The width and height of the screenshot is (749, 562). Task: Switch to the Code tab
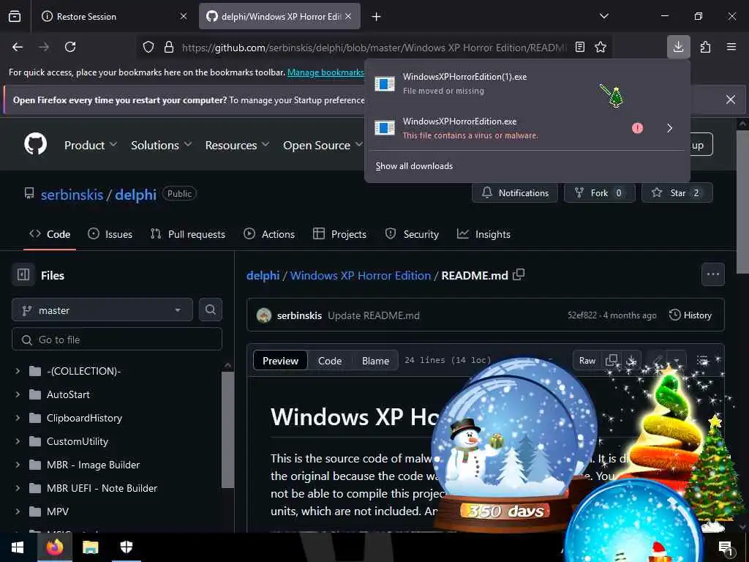pyautogui.click(x=50, y=234)
